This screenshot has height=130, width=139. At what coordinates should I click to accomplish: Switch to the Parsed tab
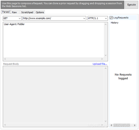pos(6,12)
